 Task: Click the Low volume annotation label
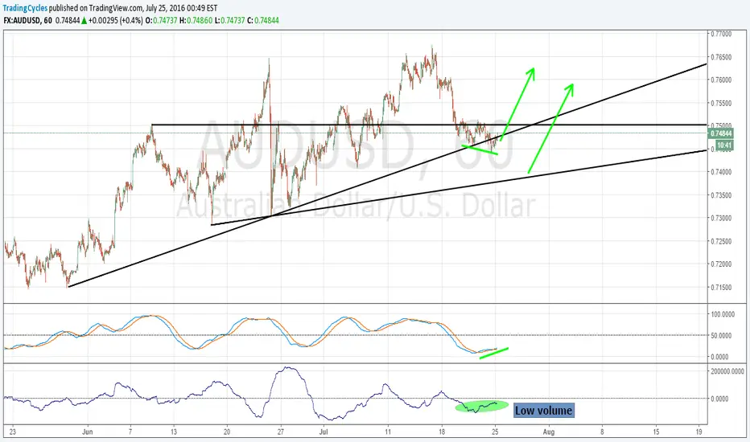pos(543,411)
